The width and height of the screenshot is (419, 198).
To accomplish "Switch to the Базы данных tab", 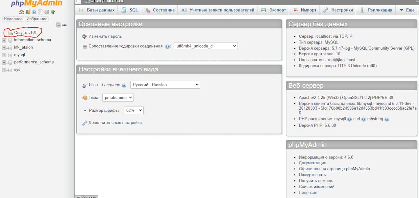I will [x=97, y=10].
